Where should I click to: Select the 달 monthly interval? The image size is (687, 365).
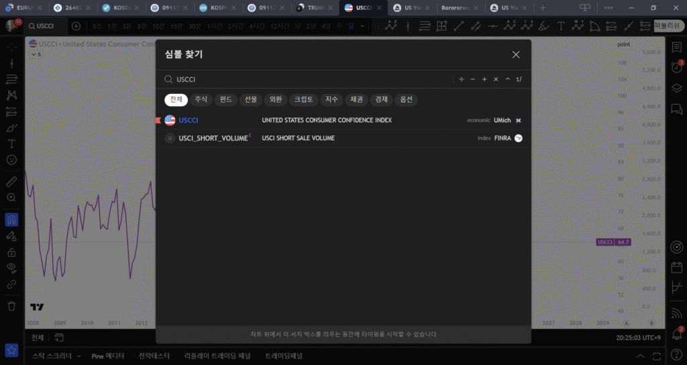click(x=351, y=26)
